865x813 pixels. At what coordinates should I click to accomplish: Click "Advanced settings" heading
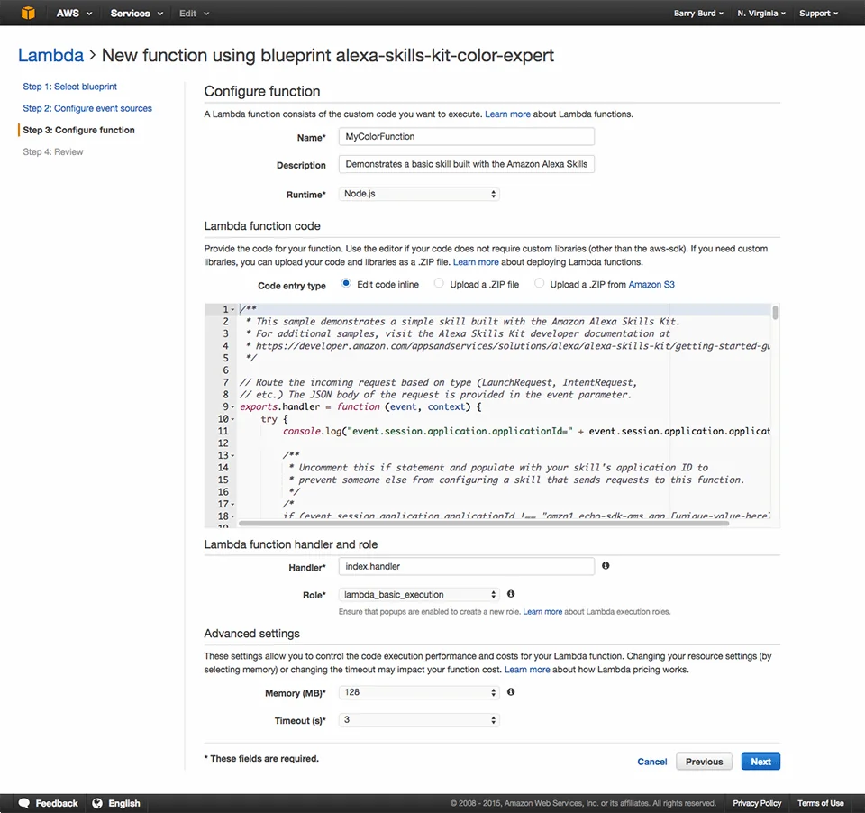coord(251,634)
